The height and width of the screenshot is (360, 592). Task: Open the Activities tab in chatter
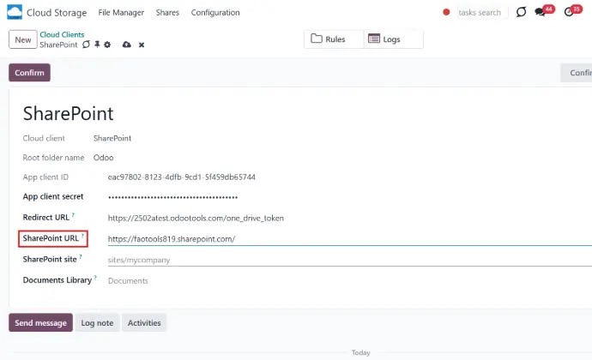[x=144, y=322]
